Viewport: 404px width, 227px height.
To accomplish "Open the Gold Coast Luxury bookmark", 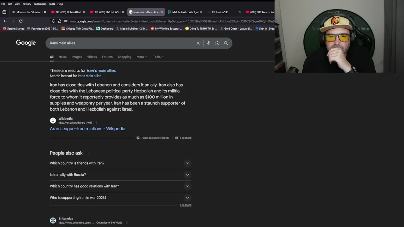I will [236, 29].
